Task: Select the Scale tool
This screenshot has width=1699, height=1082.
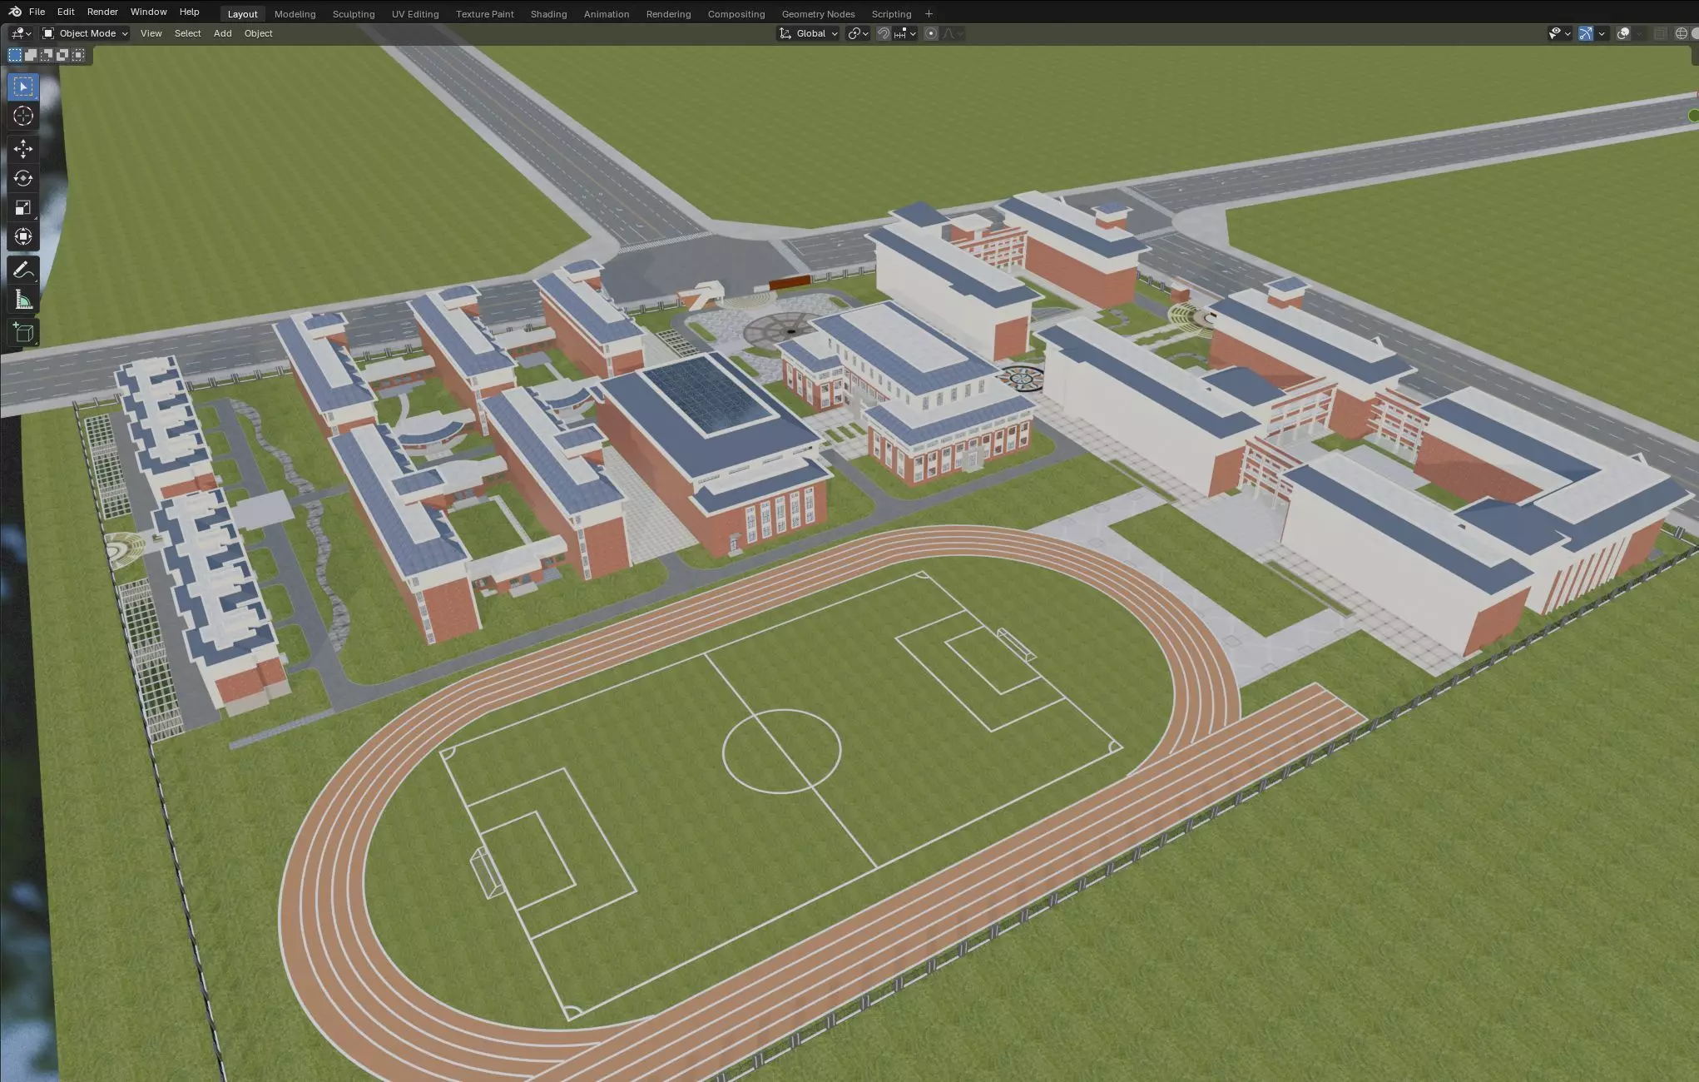Action: (23, 207)
